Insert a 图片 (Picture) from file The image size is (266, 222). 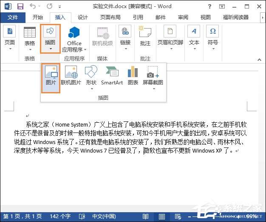pyautogui.click(x=51, y=78)
